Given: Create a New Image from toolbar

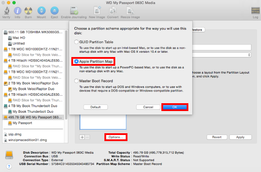Looking at the screenshot, I should click(x=97, y=10).
